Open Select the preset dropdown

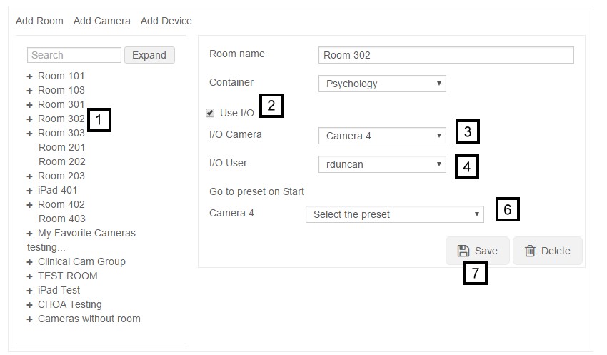click(394, 214)
